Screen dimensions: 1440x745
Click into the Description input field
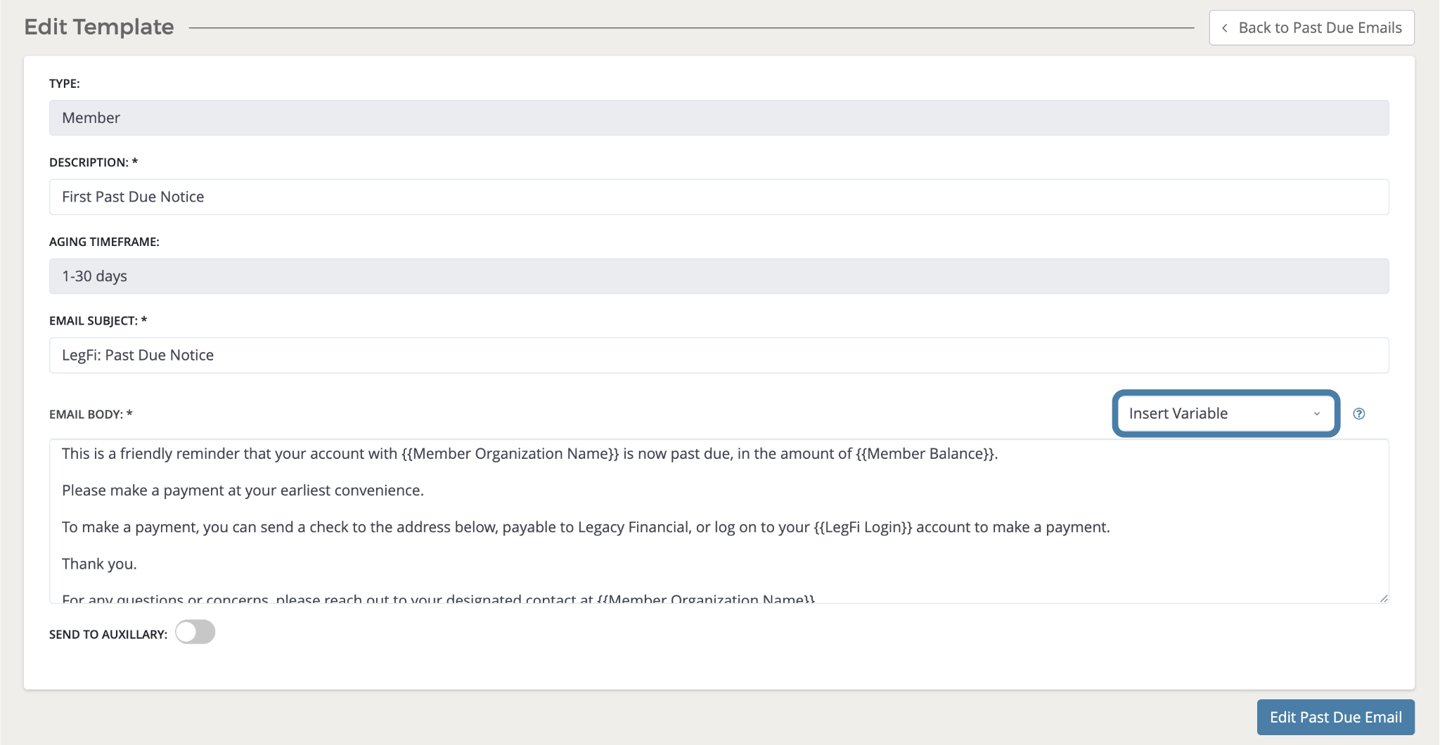[718, 197]
